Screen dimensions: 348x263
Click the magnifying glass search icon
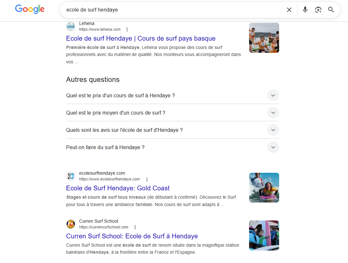click(331, 10)
